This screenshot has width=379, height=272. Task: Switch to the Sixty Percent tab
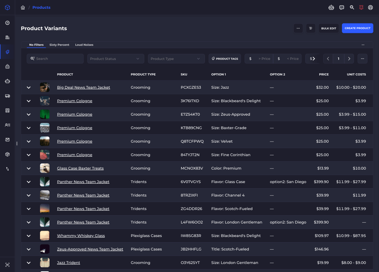pos(59,45)
